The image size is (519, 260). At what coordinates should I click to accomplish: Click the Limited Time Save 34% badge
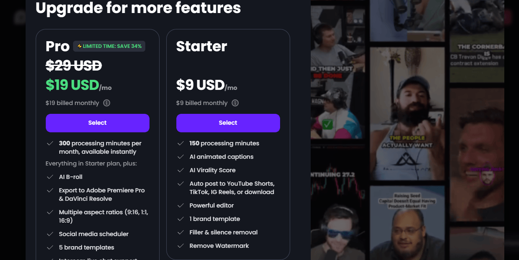click(x=109, y=46)
